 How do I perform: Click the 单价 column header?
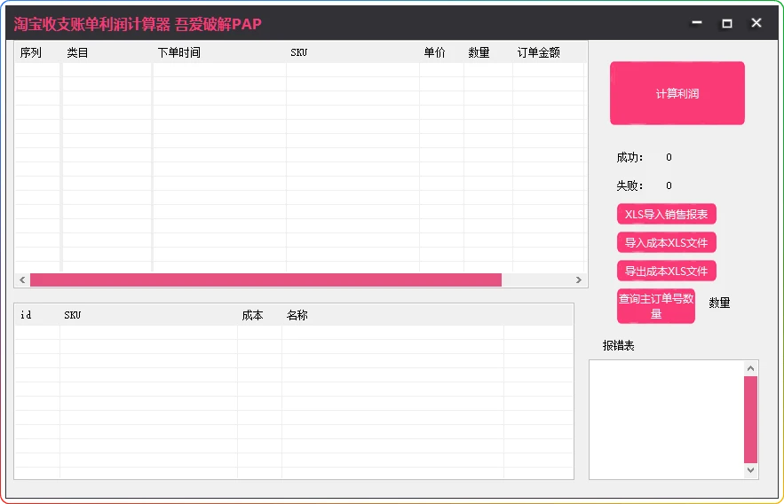tap(435, 52)
